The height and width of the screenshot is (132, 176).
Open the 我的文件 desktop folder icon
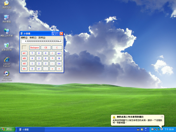coord(7,4)
